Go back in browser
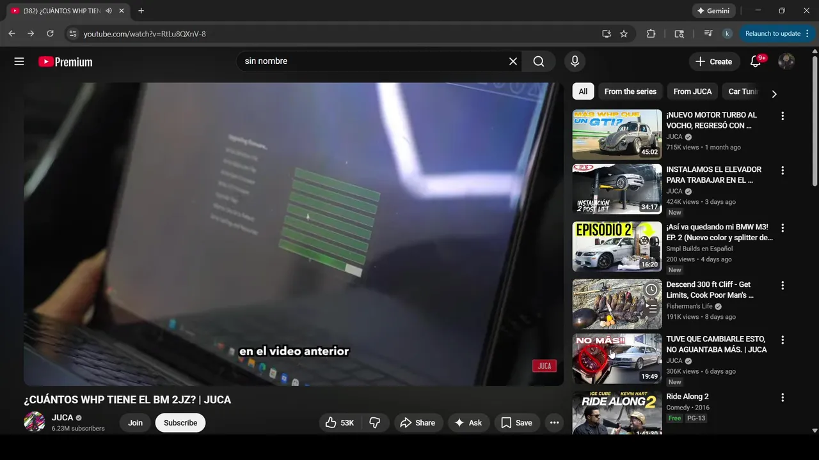This screenshot has width=819, height=460. (x=12, y=34)
